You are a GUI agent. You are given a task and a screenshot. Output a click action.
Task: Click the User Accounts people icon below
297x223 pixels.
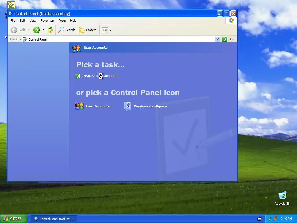pyautogui.click(x=79, y=106)
